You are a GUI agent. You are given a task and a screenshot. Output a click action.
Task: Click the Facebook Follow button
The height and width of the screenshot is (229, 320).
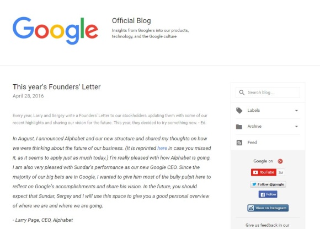point(268,194)
